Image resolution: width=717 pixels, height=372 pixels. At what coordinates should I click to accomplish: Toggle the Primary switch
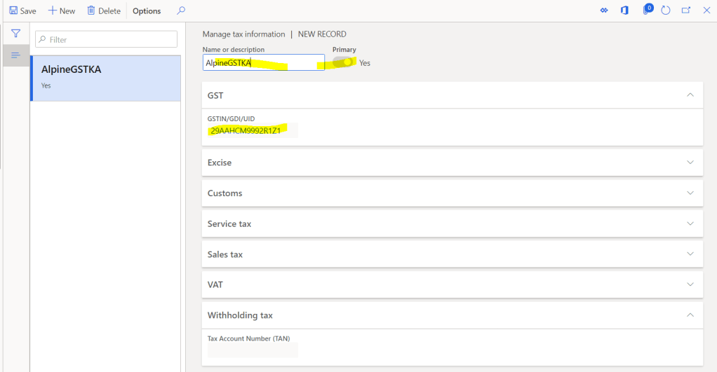click(343, 62)
